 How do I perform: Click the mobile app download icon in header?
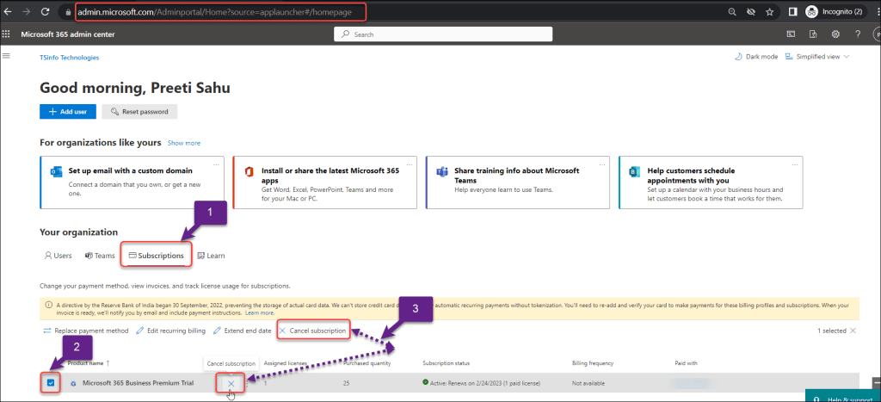pyautogui.click(x=812, y=34)
